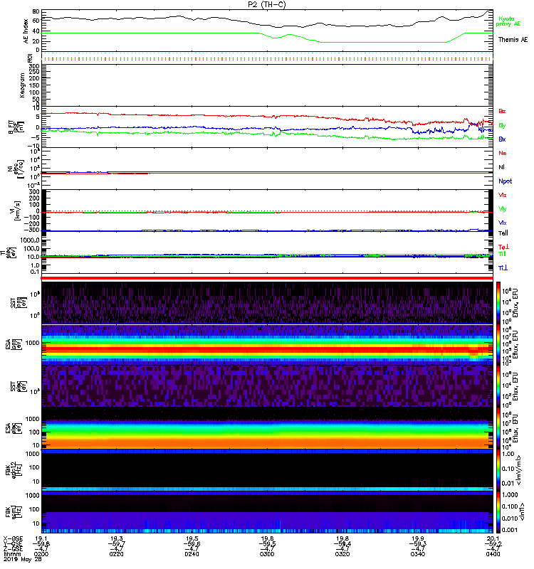This screenshot has width=534, height=569.
Task: Click the X-GSE row label
Action: (x=13, y=539)
